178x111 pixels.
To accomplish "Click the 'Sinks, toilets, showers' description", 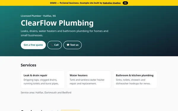I will pyautogui.click(x=133, y=82).
